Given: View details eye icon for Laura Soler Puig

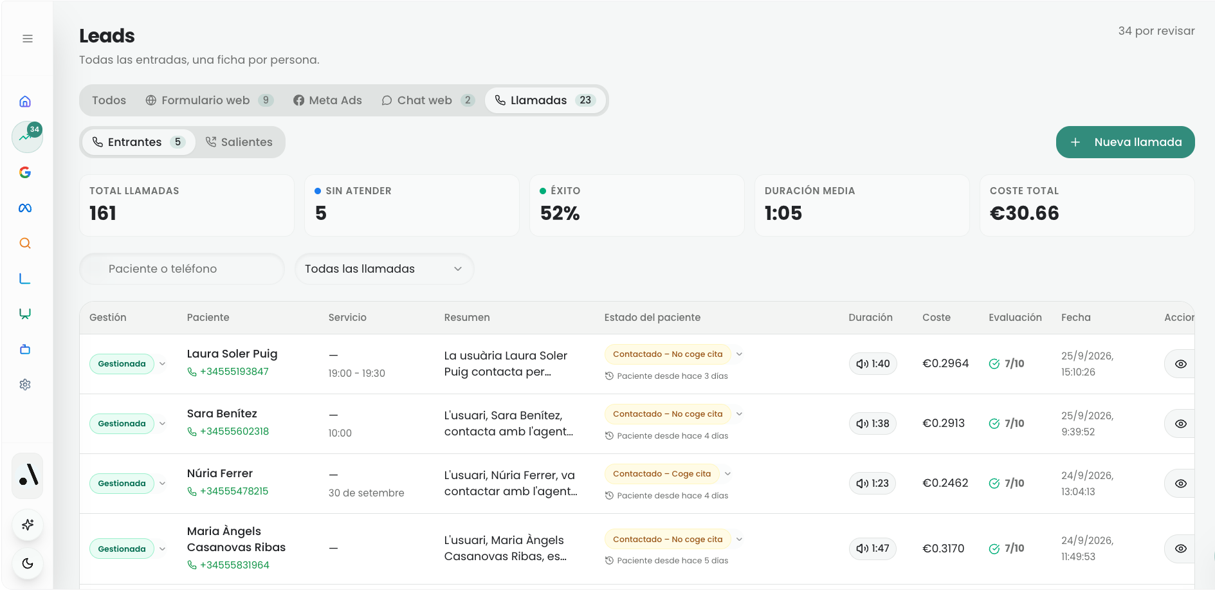Looking at the screenshot, I should pyautogui.click(x=1180, y=364).
